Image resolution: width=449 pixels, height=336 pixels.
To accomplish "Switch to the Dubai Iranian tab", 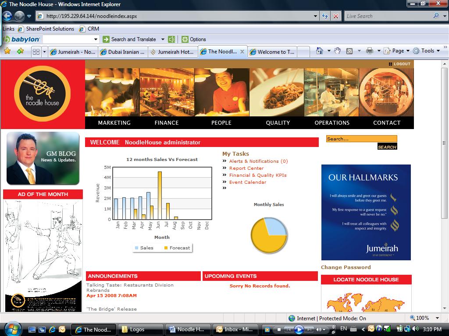I will coord(123,52).
